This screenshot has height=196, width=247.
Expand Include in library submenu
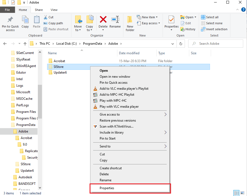[165, 132]
